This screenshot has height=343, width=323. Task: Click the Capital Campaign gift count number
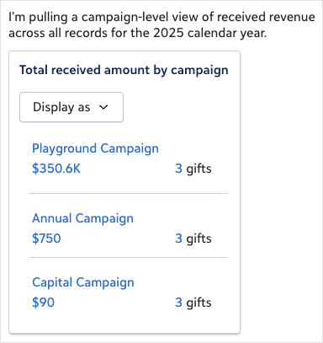[x=178, y=303]
